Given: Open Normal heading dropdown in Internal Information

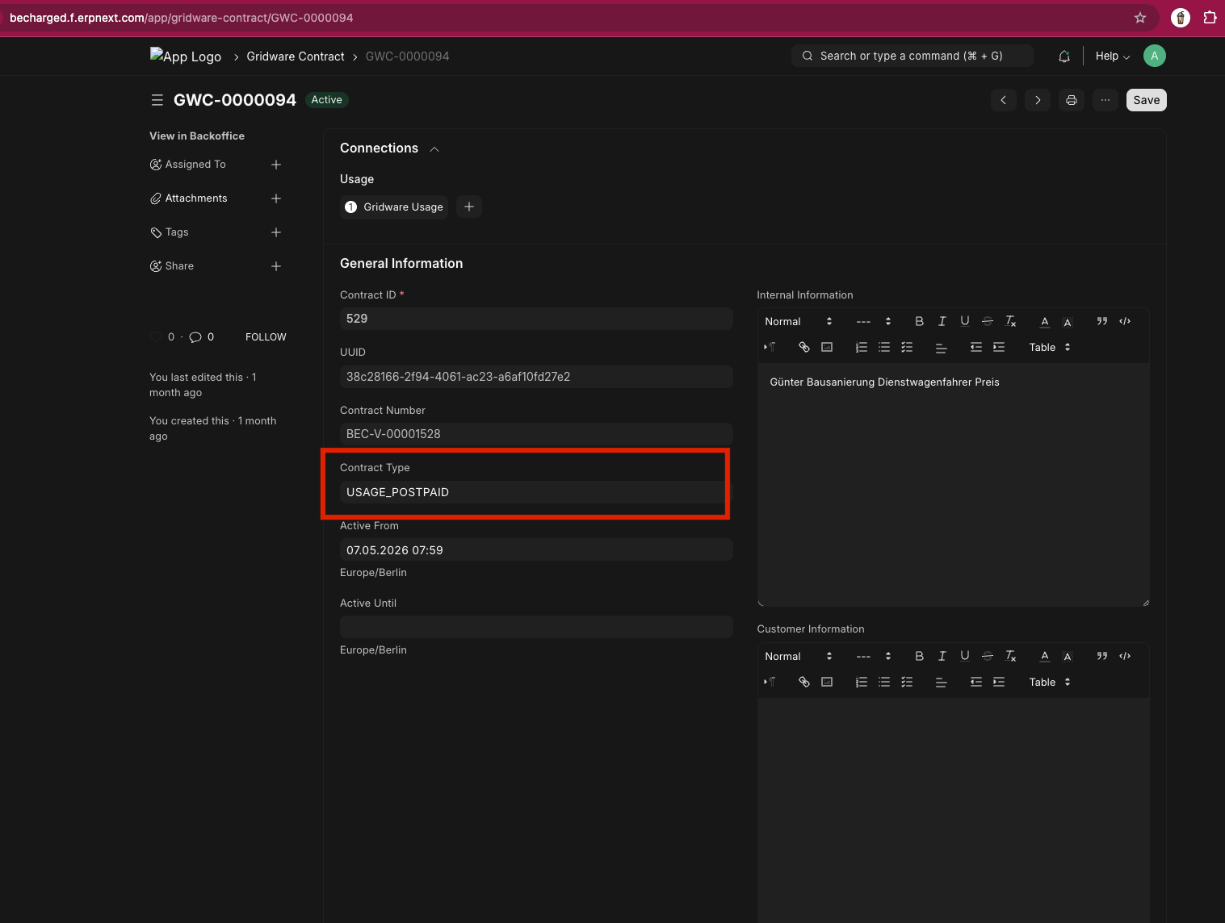Looking at the screenshot, I should pyautogui.click(x=799, y=321).
